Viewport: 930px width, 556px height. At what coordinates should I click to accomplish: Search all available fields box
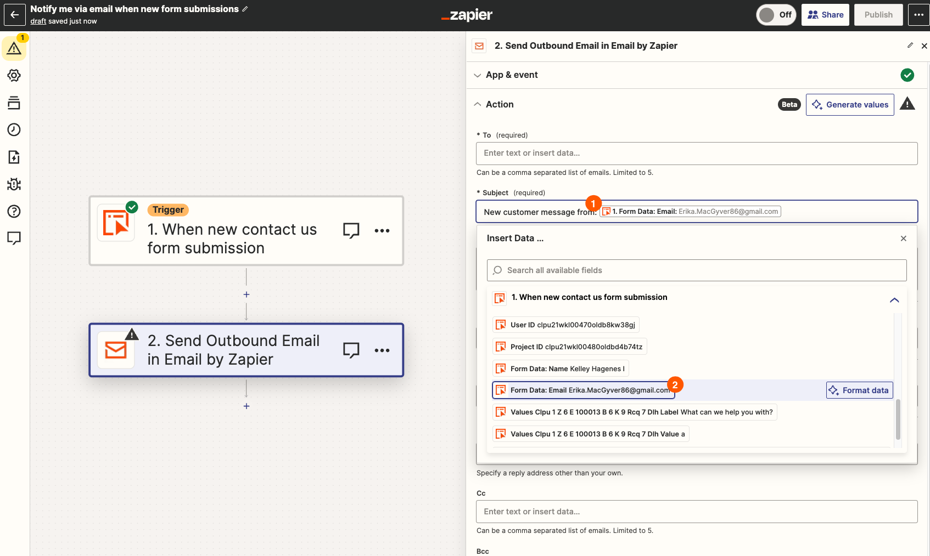(x=697, y=270)
